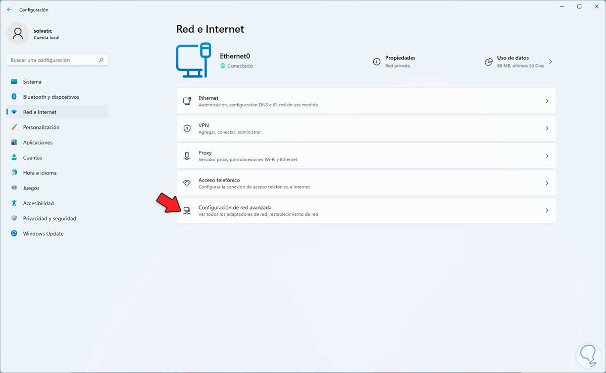606x373 pixels.
Task: Click the Configuración window title
Action: tap(34, 10)
